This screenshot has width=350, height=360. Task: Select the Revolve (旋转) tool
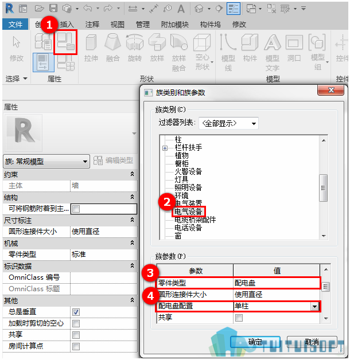(135, 49)
